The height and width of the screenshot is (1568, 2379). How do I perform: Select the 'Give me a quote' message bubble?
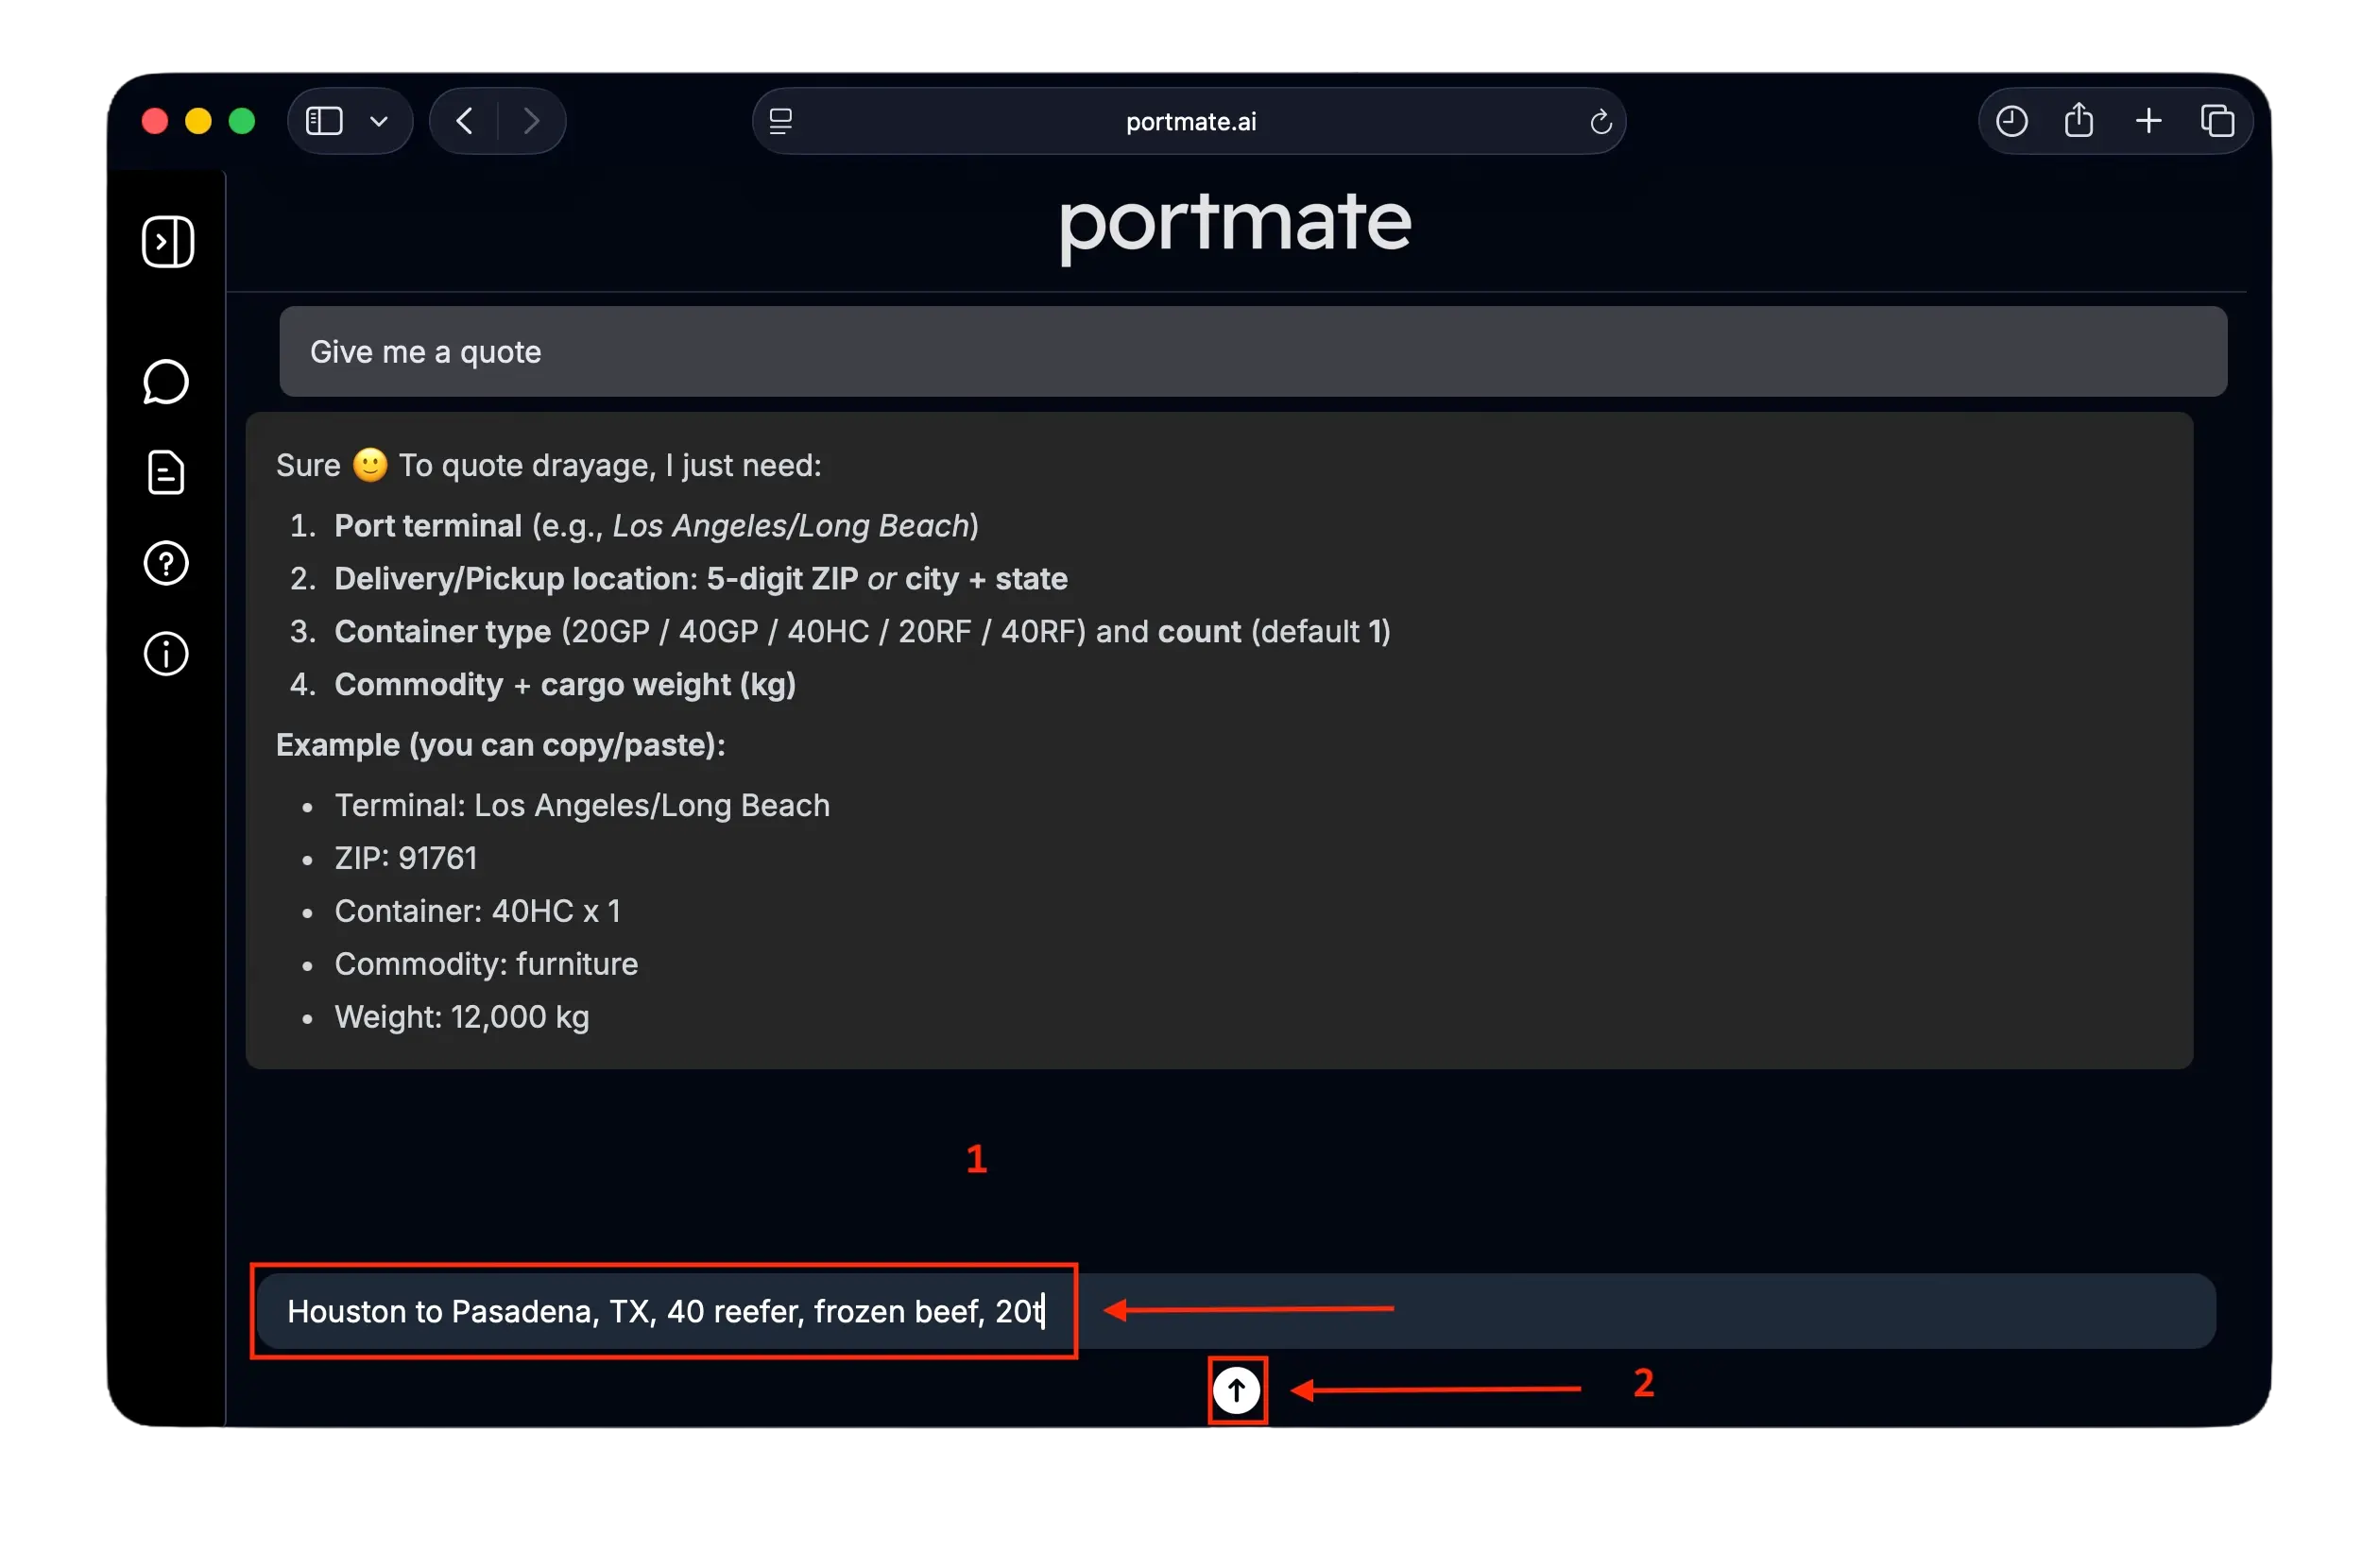pos(1253,352)
